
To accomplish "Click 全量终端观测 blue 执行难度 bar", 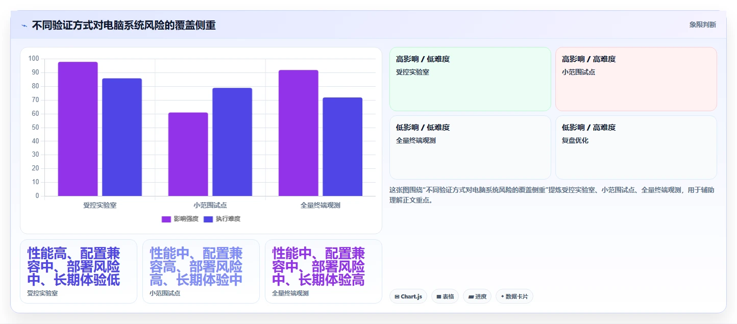I will (x=342, y=146).
